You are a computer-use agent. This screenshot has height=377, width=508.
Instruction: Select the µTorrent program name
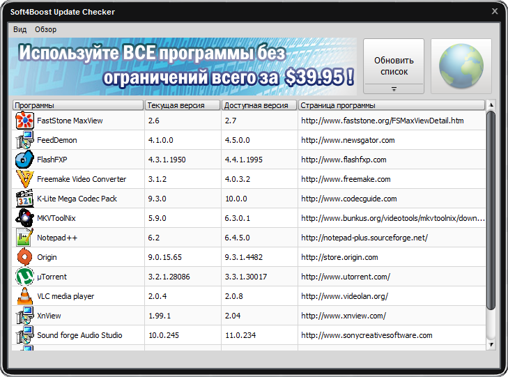(x=52, y=277)
